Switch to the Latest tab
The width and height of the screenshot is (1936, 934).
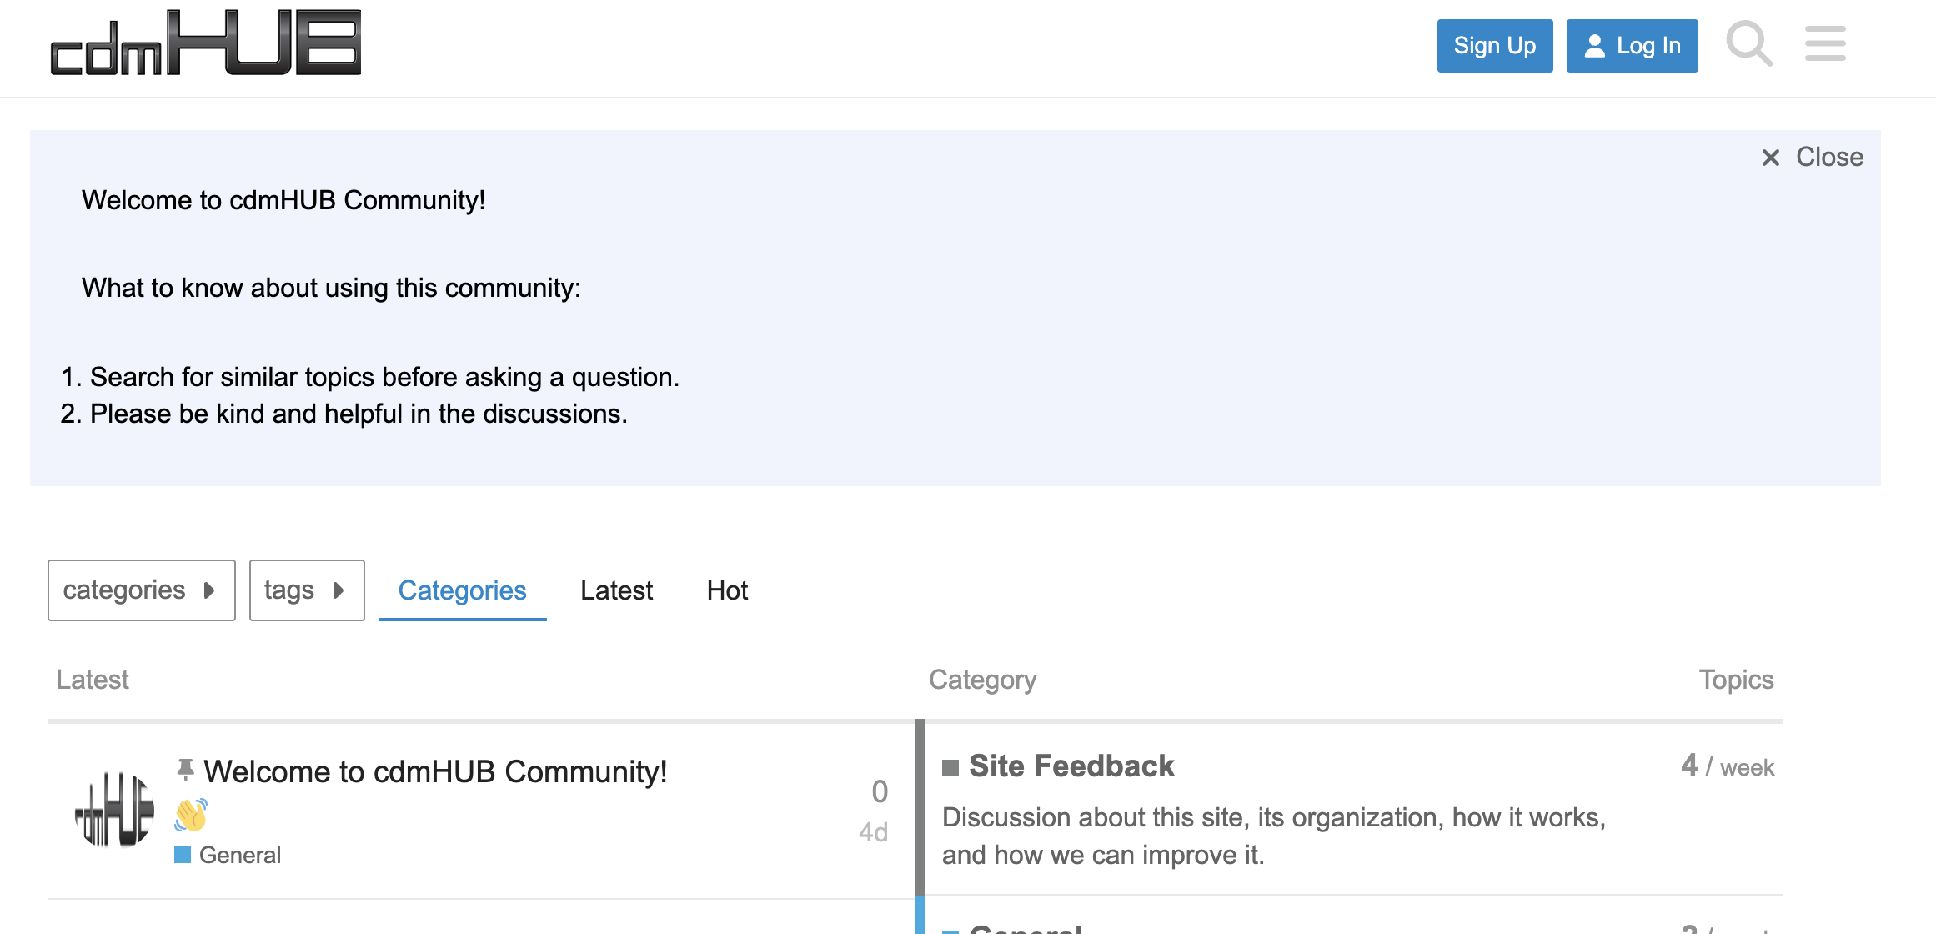(616, 590)
